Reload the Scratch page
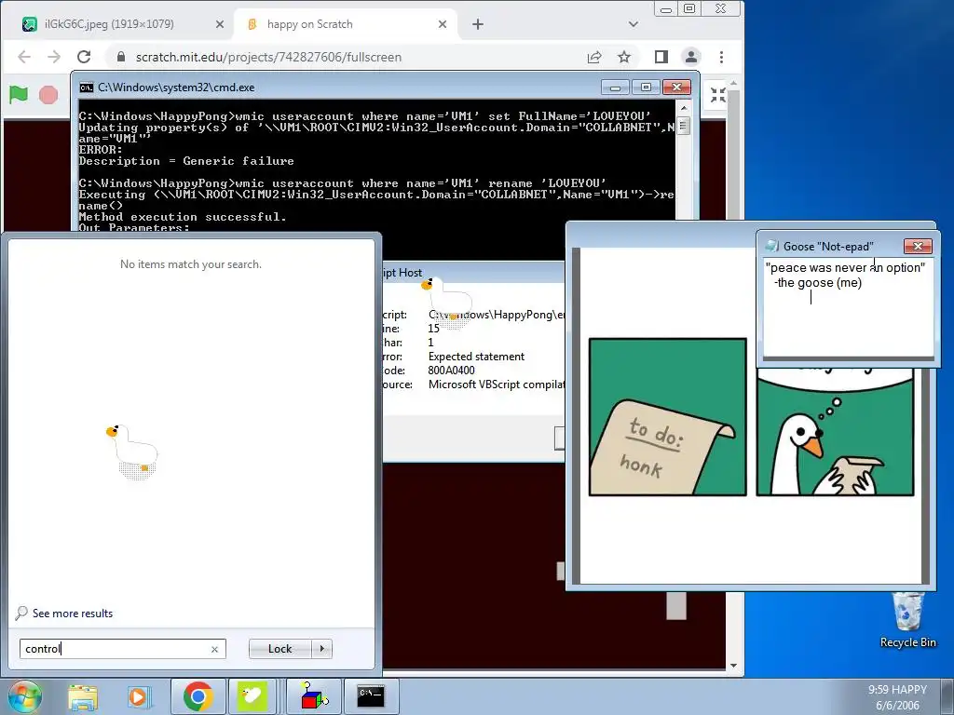Screen dimensions: 954x715 tap(84, 57)
